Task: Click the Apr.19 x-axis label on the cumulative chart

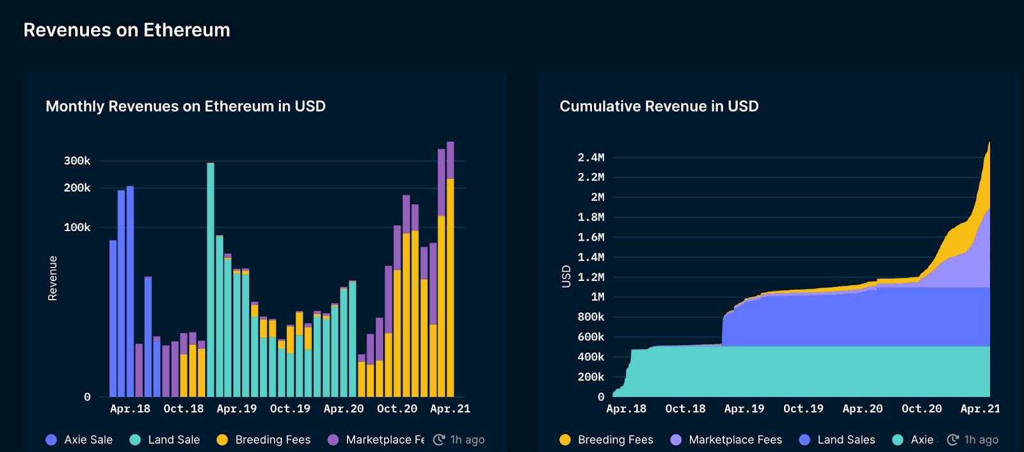Action: [744, 408]
